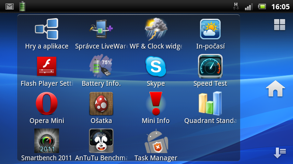
Task: Go to the home screen
Action: click(x=276, y=88)
